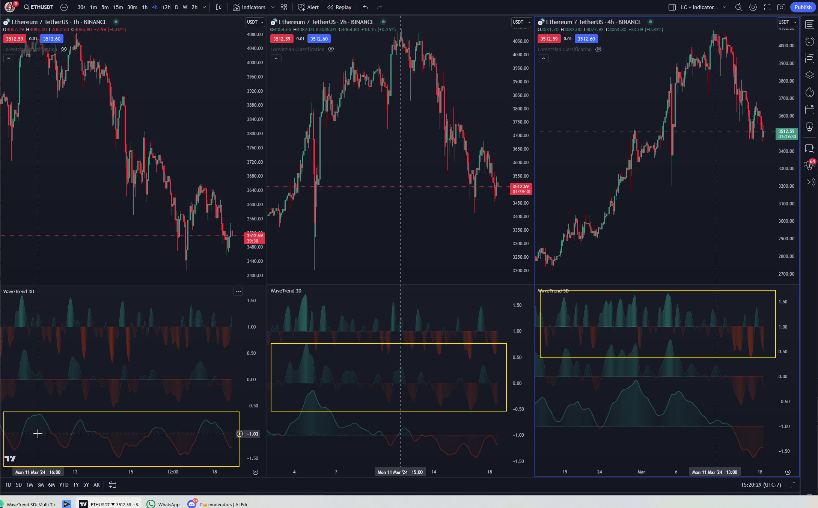Enter fullscreen mode from top toolbar

(x=767, y=7)
